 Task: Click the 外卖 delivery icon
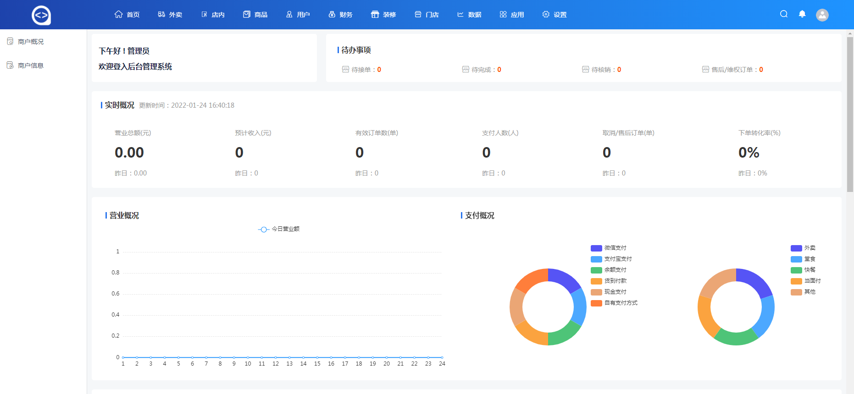(x=161, y=14)
